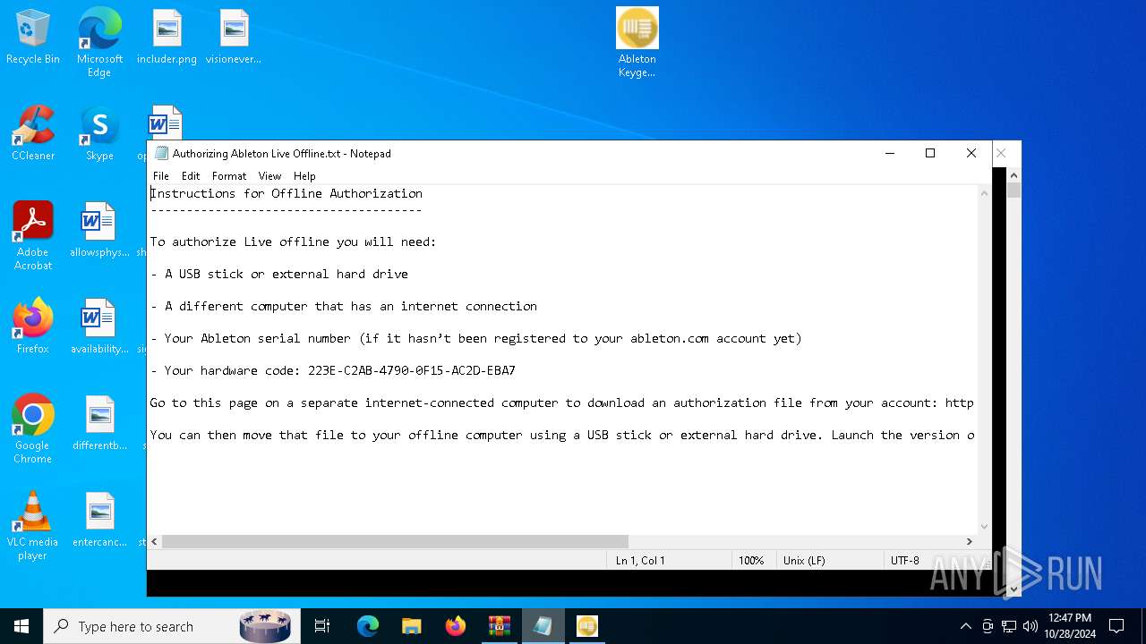Select the availability Word document icon
This screenshot has width=1146, height=644.
(x=99, y=326)
